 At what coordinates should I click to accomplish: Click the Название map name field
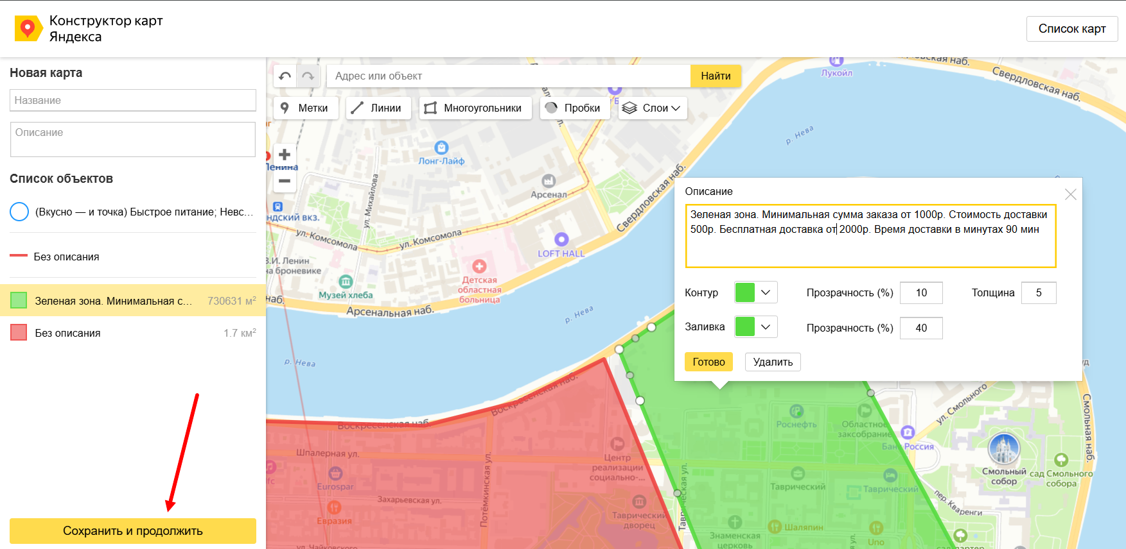point(133,100)
